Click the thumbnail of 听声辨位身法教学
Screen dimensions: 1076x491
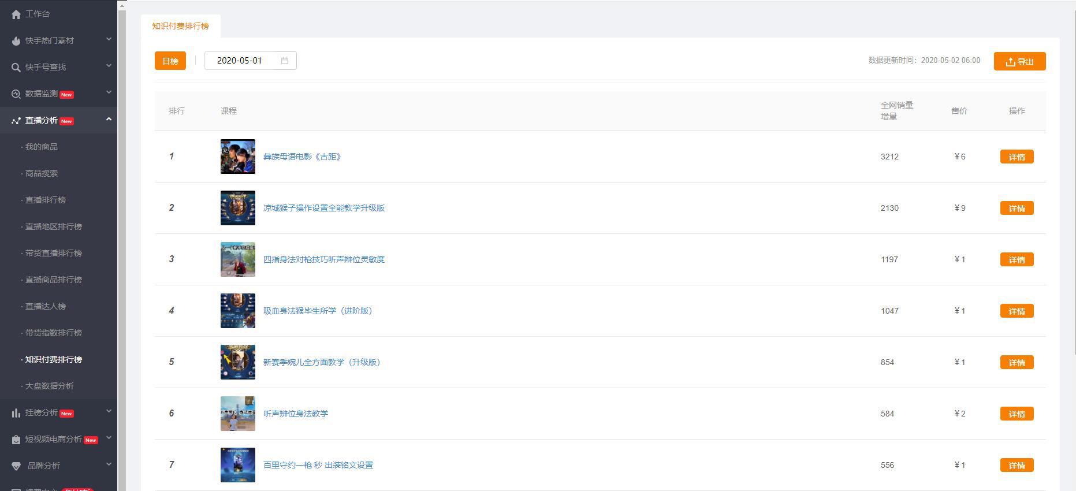coord(238,414)
